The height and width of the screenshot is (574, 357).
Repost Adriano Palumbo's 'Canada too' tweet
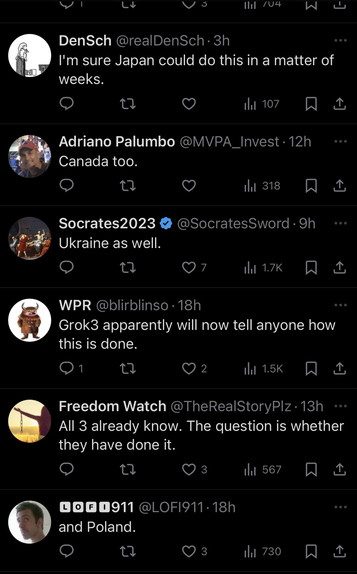pos(128,186)
